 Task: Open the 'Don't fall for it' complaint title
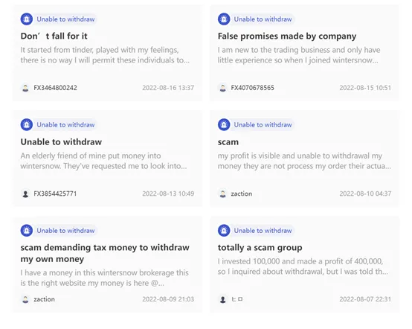click(x=54, y=36)
